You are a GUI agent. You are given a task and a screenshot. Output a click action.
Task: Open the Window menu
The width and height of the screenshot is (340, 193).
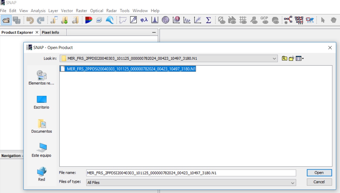140,11
